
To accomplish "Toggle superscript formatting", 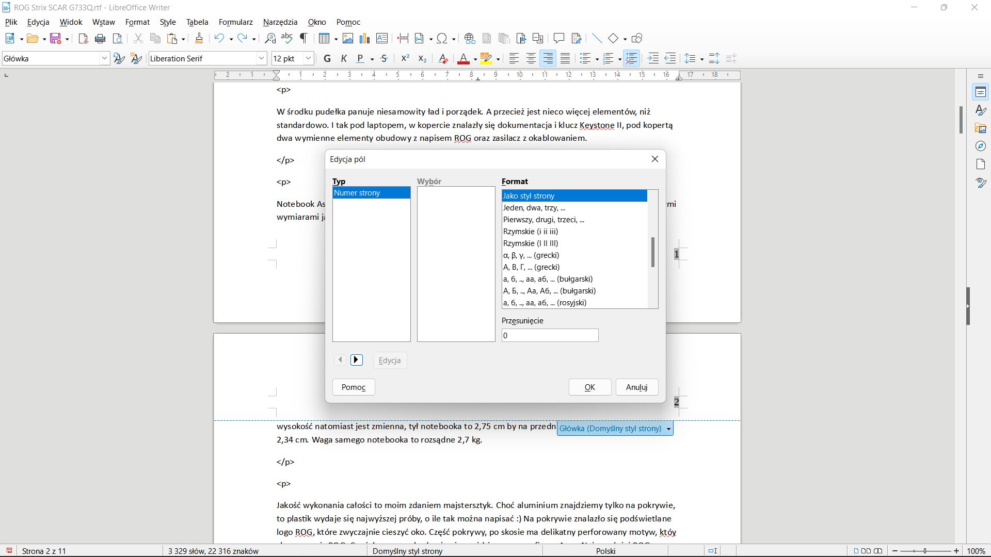I will (405, 58).
